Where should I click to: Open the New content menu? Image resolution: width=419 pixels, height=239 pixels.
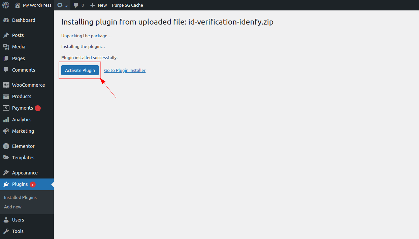click(x=98, y=5)
